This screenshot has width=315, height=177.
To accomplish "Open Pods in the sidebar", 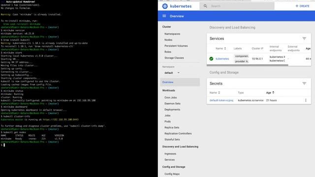I will [x=167, y=121].
